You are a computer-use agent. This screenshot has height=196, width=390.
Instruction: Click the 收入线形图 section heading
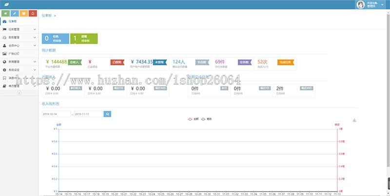[x=51, y=104]
